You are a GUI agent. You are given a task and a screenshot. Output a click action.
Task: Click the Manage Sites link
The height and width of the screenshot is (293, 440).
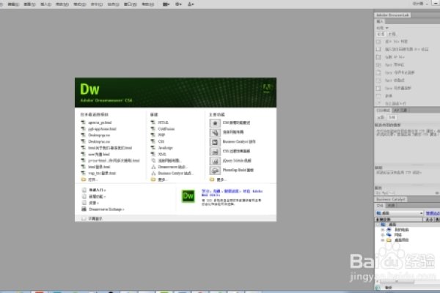click(433, 213)
